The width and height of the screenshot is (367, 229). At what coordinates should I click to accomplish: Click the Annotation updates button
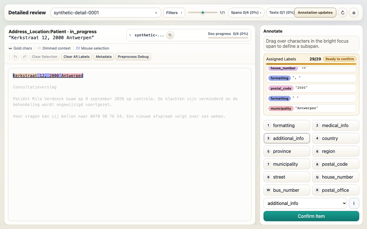(x=315, y=13)
